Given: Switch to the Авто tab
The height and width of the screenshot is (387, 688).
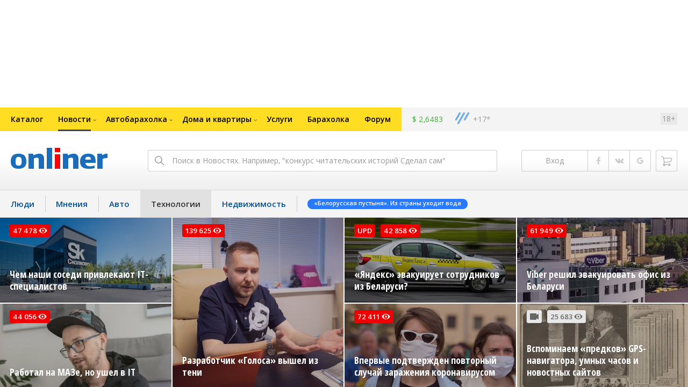Looking at the screenshot, I should click(x=119, y=204).
